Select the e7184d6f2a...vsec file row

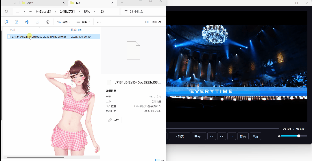tap(53, 37)
